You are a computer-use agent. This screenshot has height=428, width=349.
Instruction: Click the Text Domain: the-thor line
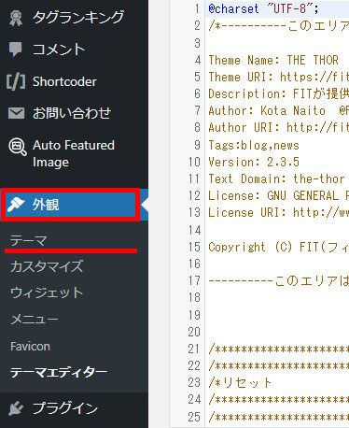[x=276, y=178]
